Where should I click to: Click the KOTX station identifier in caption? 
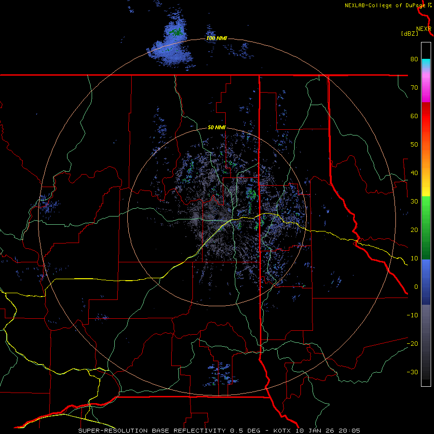282,431
